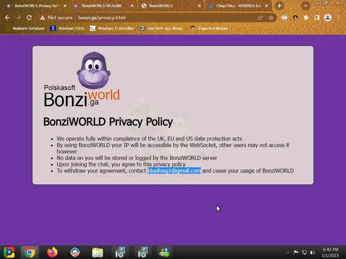Close the BonziWORLD Privacy Policy tab
Screen dimensions: 346x259
click(x=65, y=6)
